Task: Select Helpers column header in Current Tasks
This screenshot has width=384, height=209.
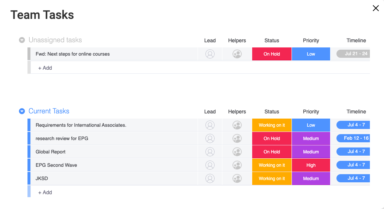Action: (237, 112)
